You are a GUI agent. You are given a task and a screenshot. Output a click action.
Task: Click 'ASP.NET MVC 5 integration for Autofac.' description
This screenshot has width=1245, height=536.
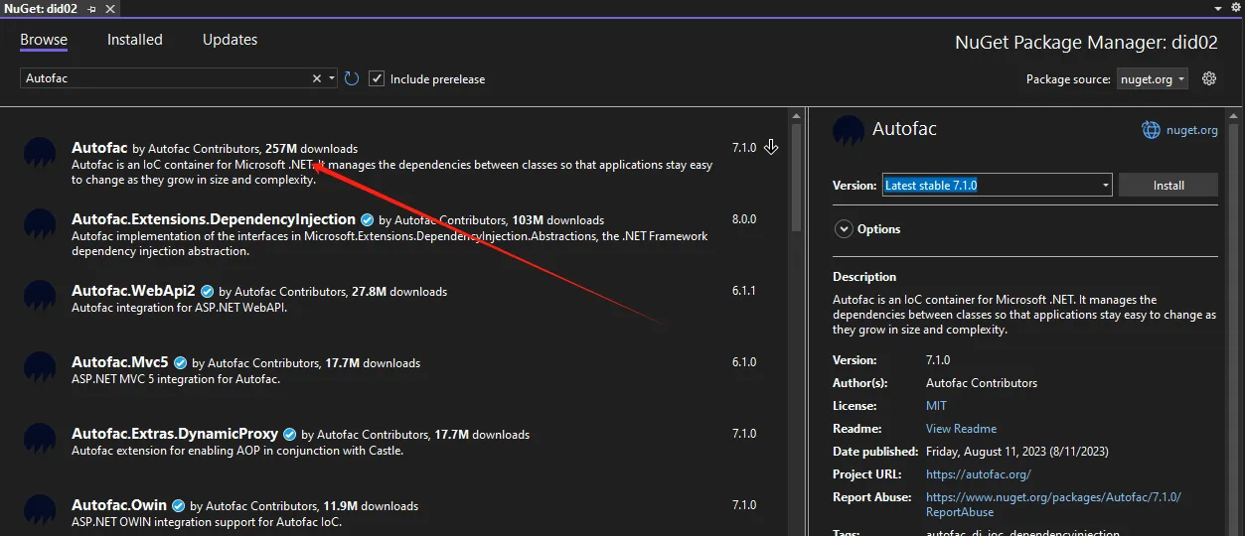tap(176, 379)
